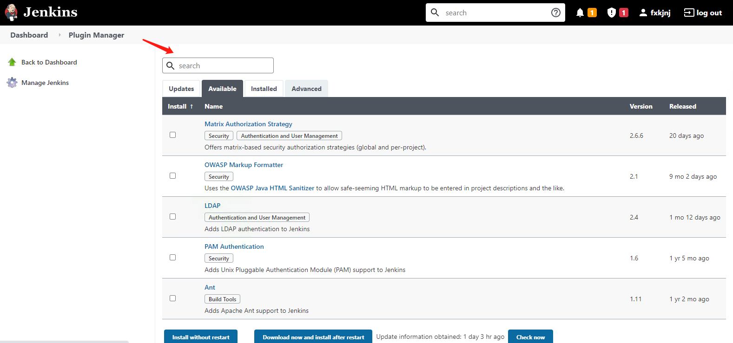Focus the header search input field
The width and height of the screenshot is (733, 343).
pyautogui.click(x=495, y=13)
